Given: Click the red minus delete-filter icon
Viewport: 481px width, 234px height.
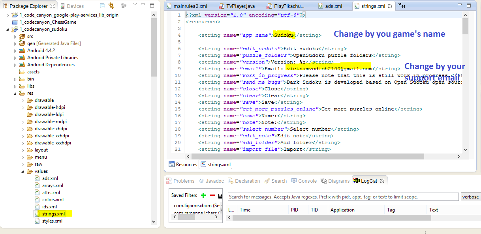Looking at the screenshot, I should (212, 195).
